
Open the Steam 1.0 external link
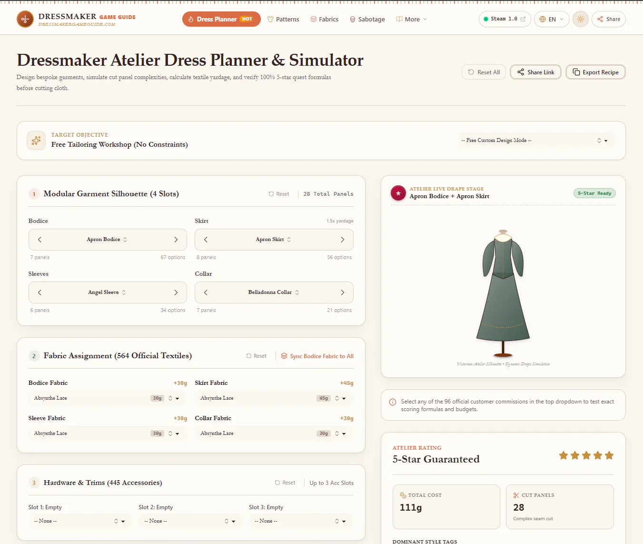coord(505,19)
